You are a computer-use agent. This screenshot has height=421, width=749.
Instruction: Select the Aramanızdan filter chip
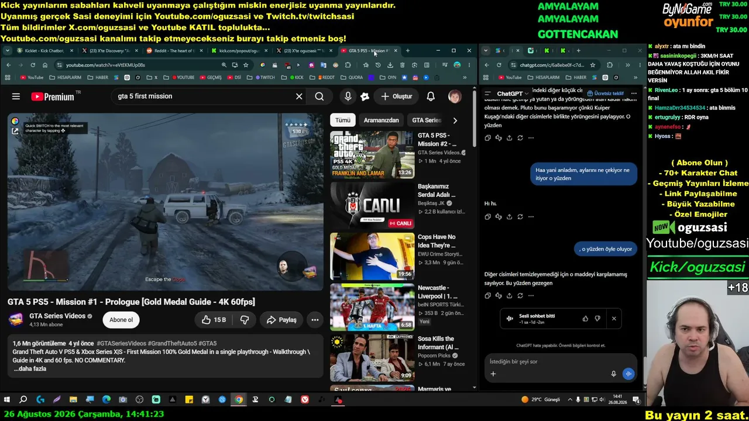click(x=381, y=120)
